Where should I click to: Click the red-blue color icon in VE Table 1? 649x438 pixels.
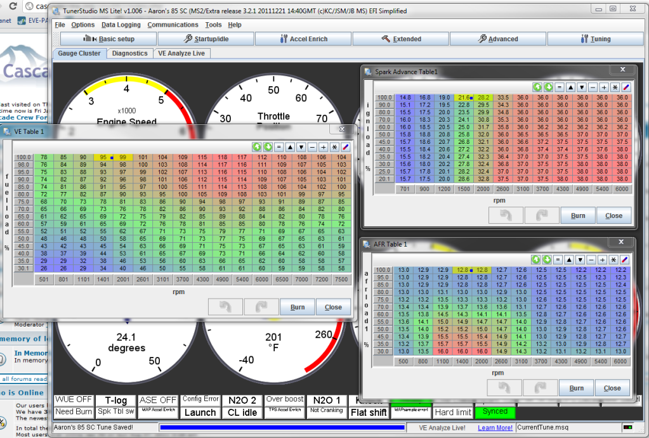point(346,147)
